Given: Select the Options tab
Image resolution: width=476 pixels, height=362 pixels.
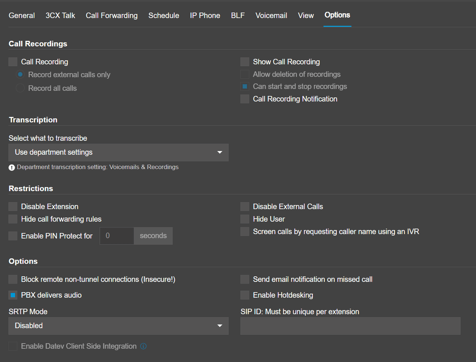Looking at the screenshot, I should pyautogui.click(x=337, y=15).
